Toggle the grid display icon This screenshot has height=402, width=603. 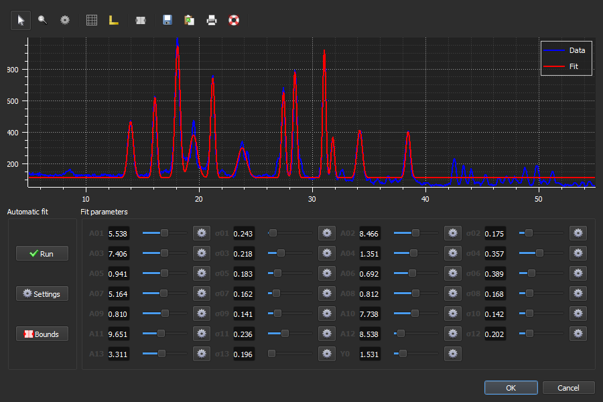[92, 20]
